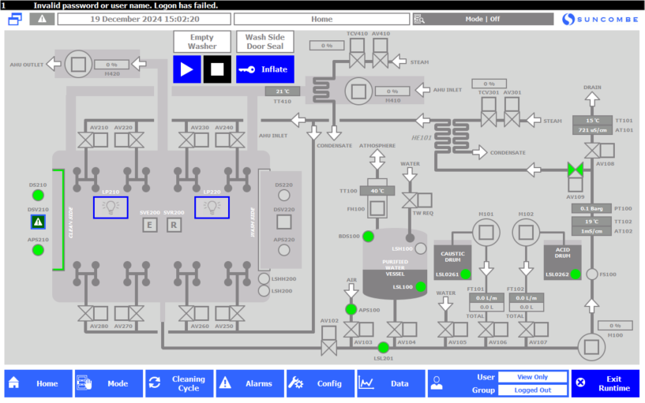Open the Home screen from bottom bar
The height and width of the screenshot is (403, 645).
(38, 383)
